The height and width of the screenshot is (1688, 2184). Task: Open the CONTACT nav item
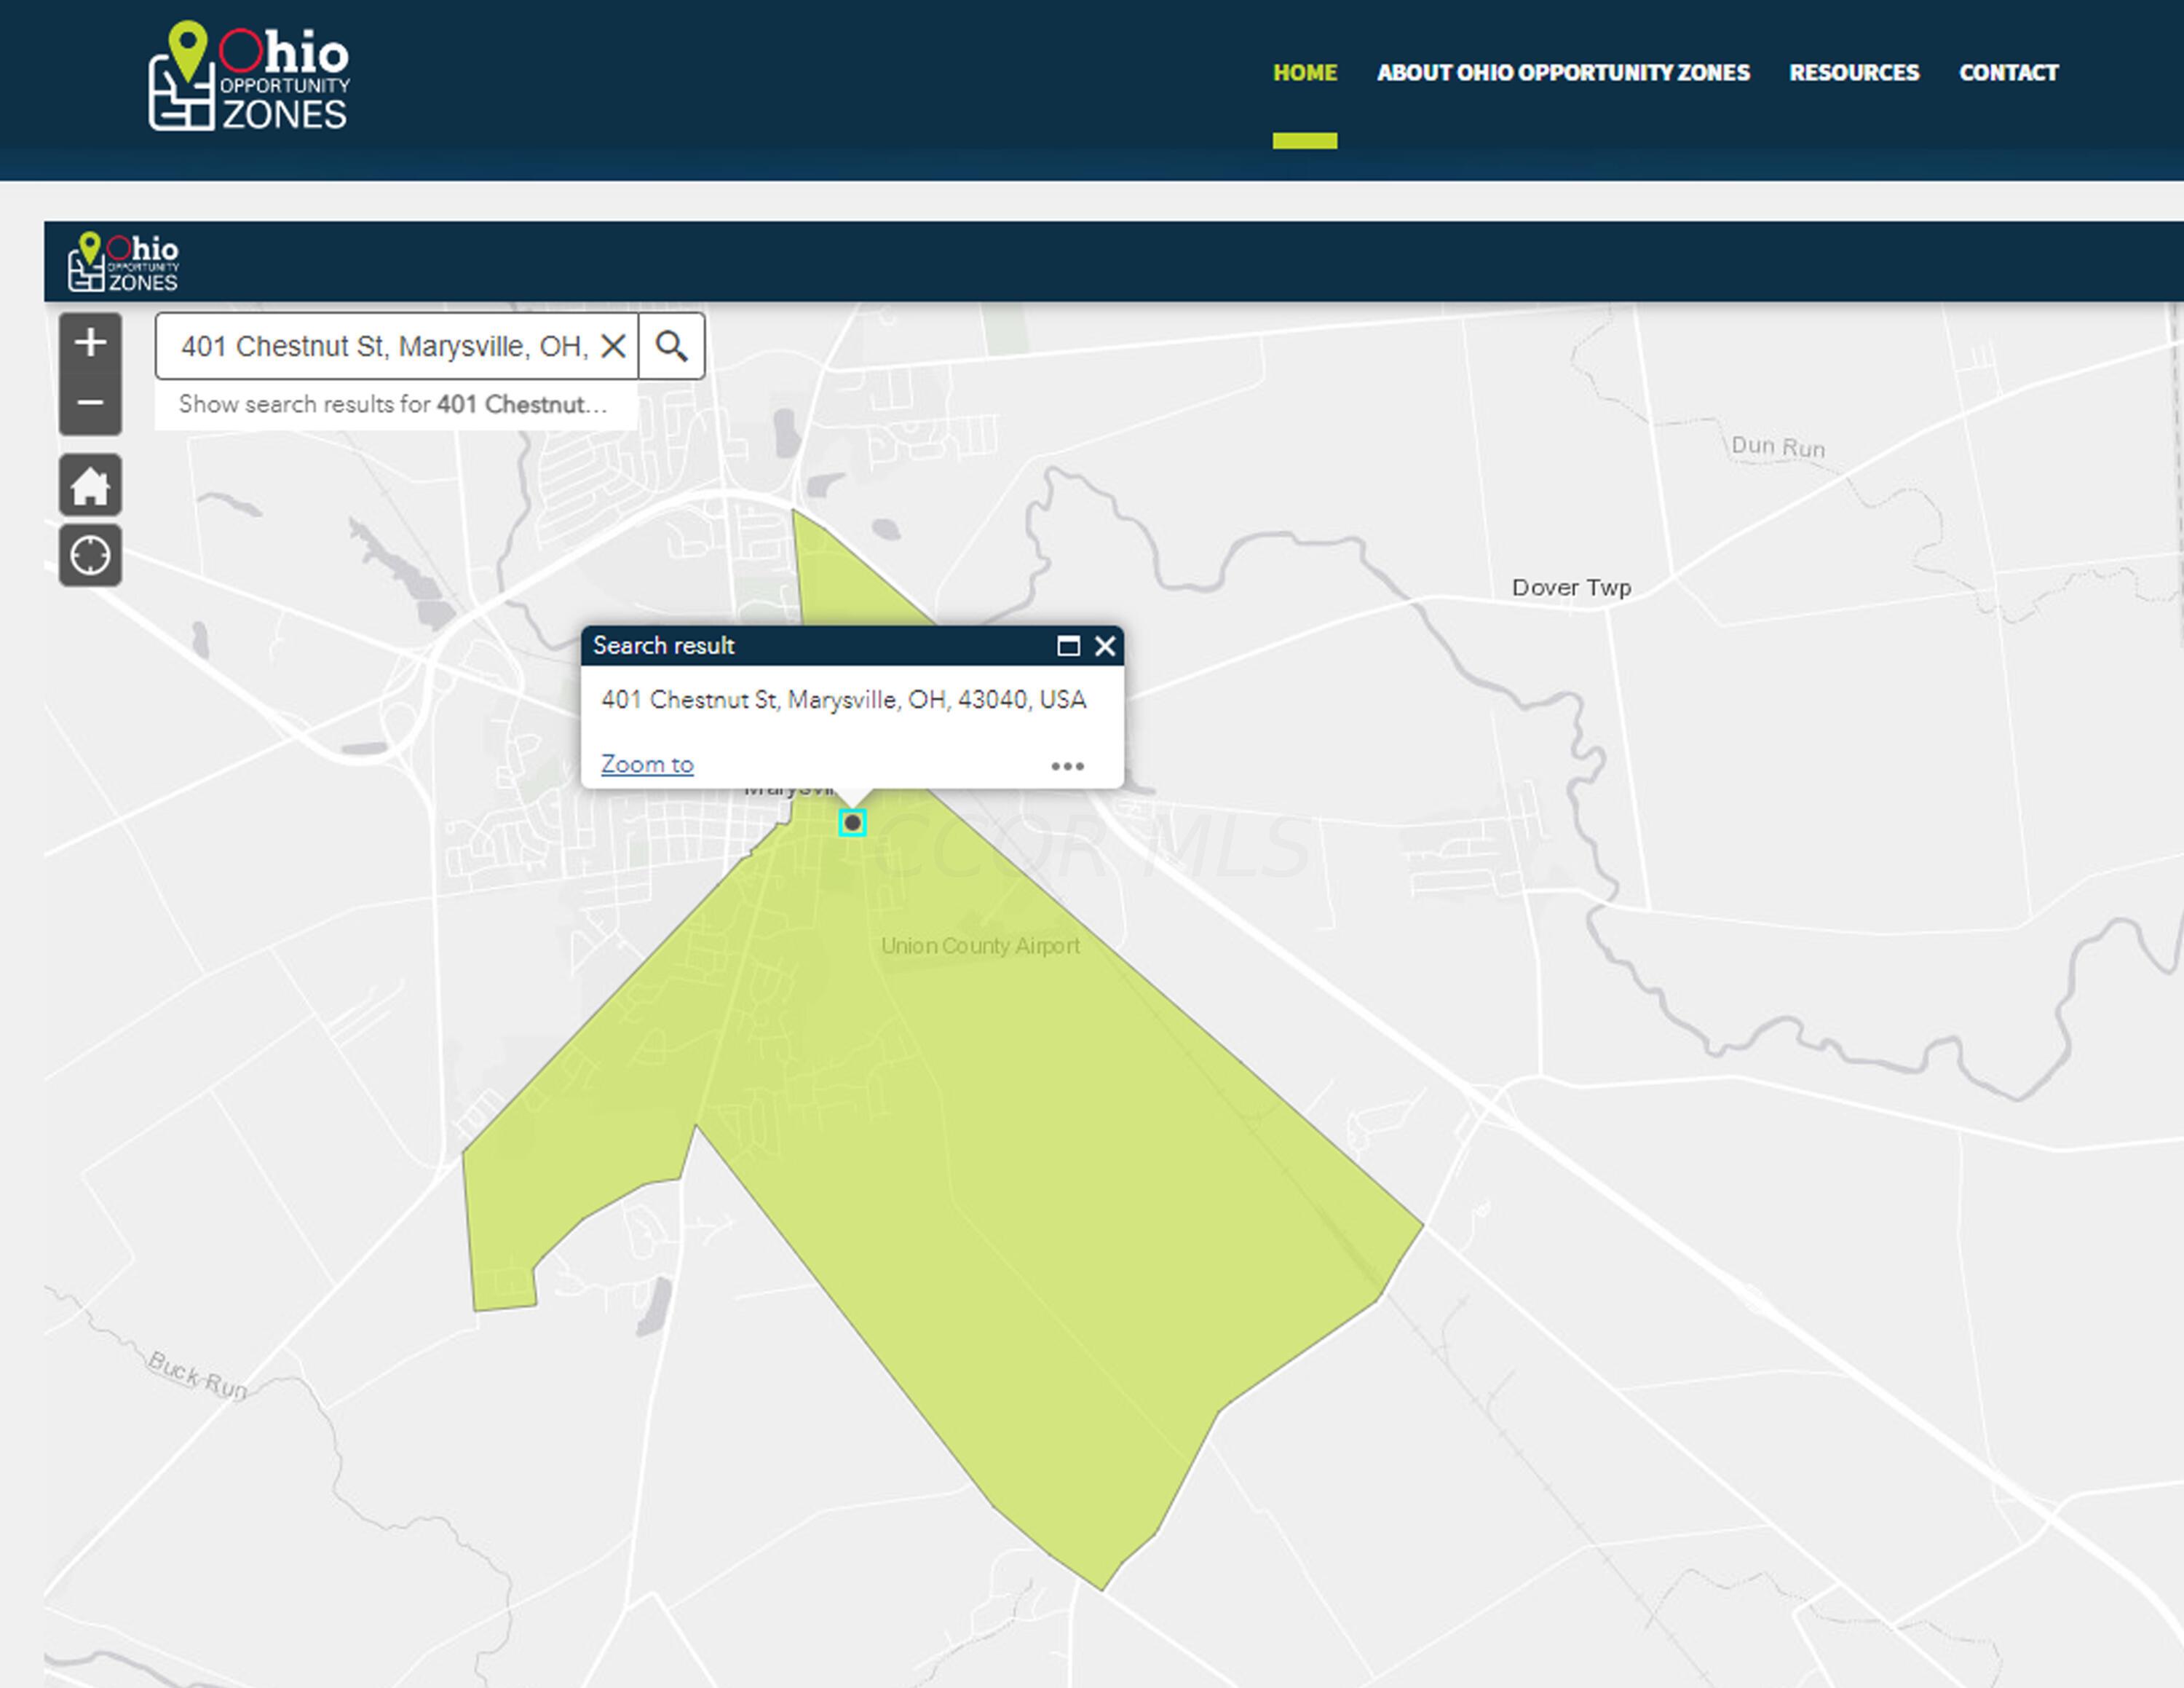(x=2008, y=73)
